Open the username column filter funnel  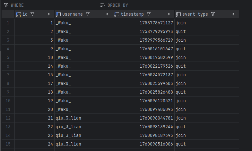click(88, 14)
